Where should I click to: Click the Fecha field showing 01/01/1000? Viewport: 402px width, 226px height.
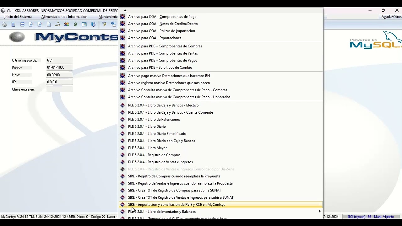coord(59,68)
